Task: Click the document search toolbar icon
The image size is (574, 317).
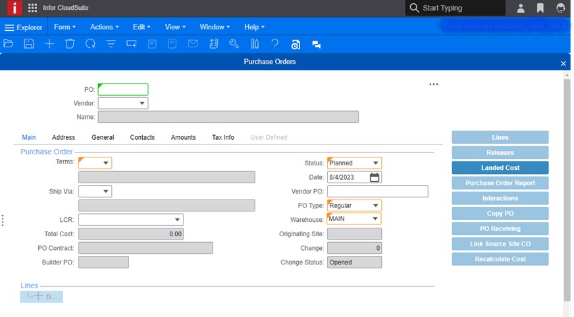Action: pyautogui.click(x=296, y=45)
